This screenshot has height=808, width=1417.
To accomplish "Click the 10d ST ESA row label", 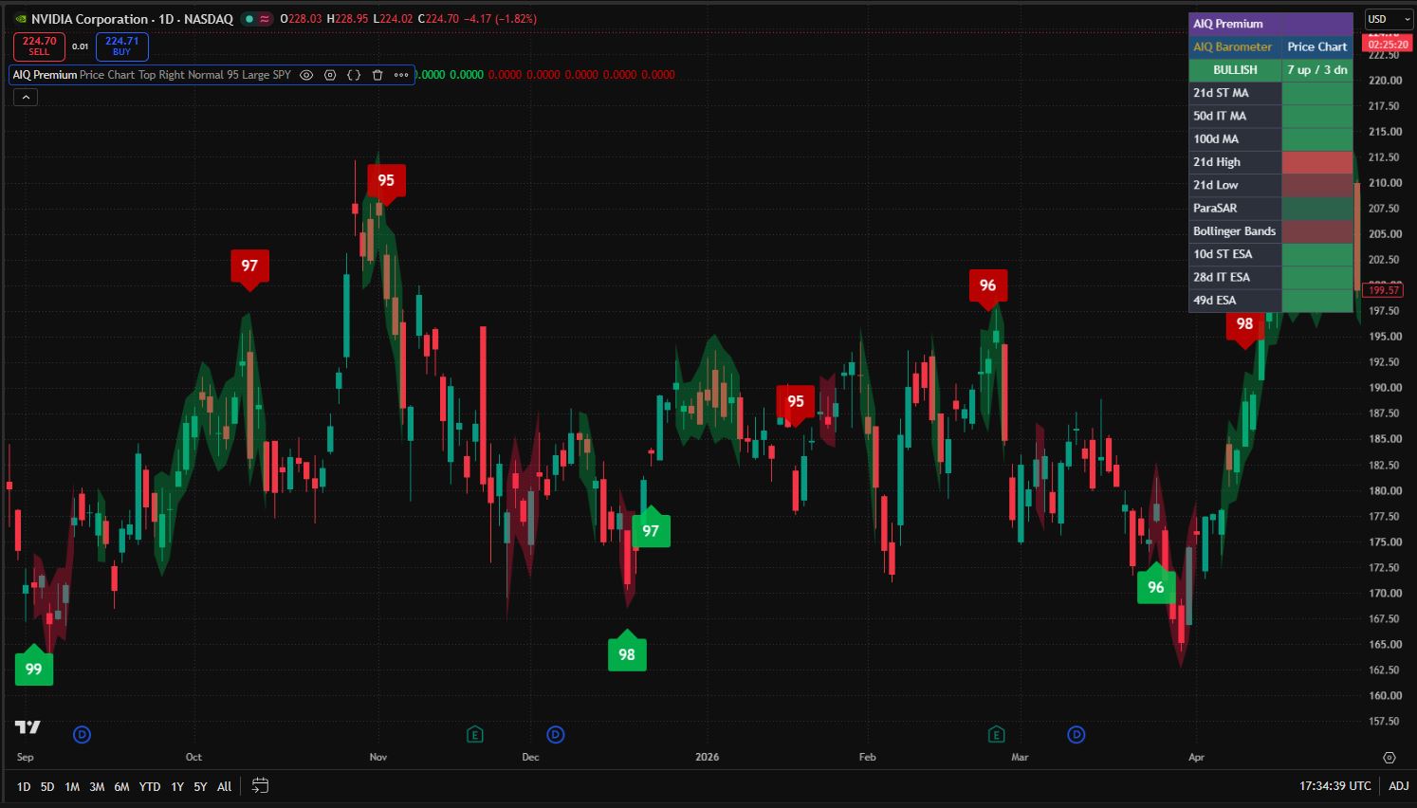I will [1223, 254].
